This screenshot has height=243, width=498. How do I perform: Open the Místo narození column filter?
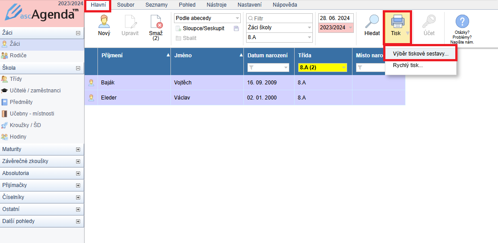tap(370, 67)
